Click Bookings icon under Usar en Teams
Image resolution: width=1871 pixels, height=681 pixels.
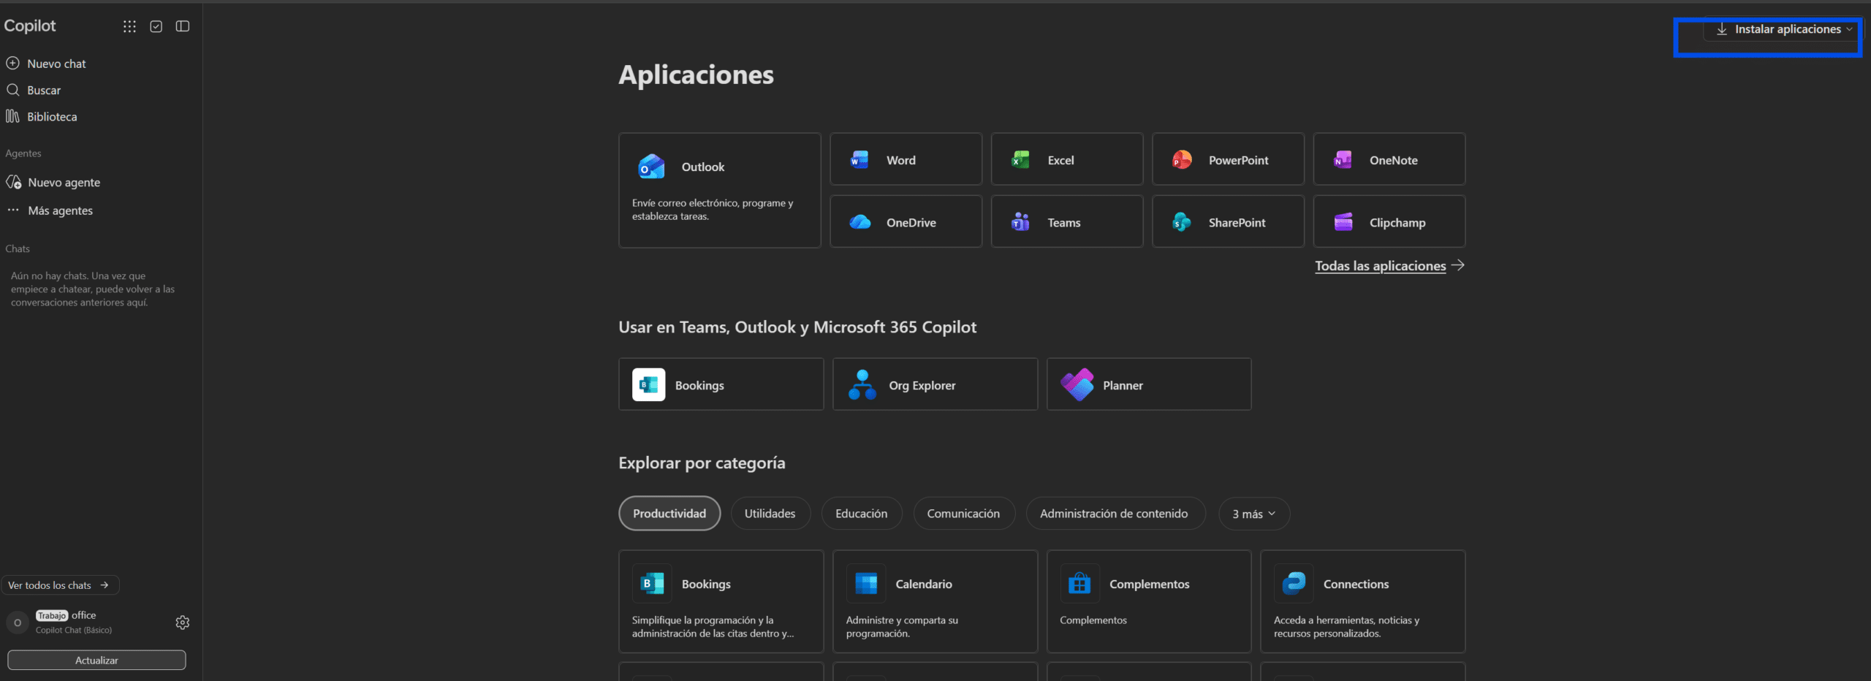(648, 384)
